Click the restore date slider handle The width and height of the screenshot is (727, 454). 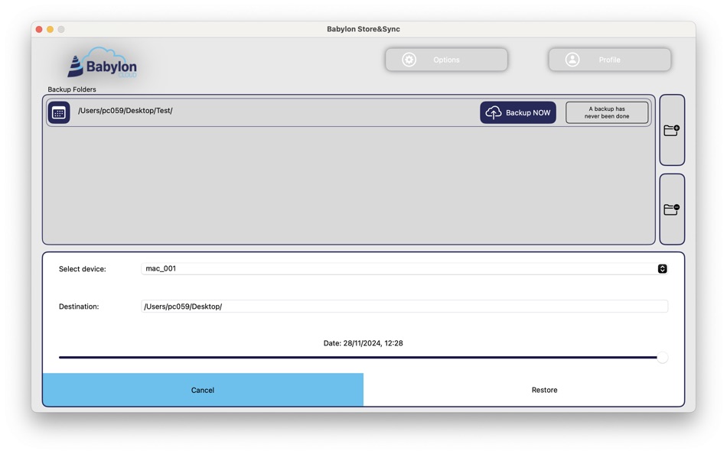(x=663, y=358)
